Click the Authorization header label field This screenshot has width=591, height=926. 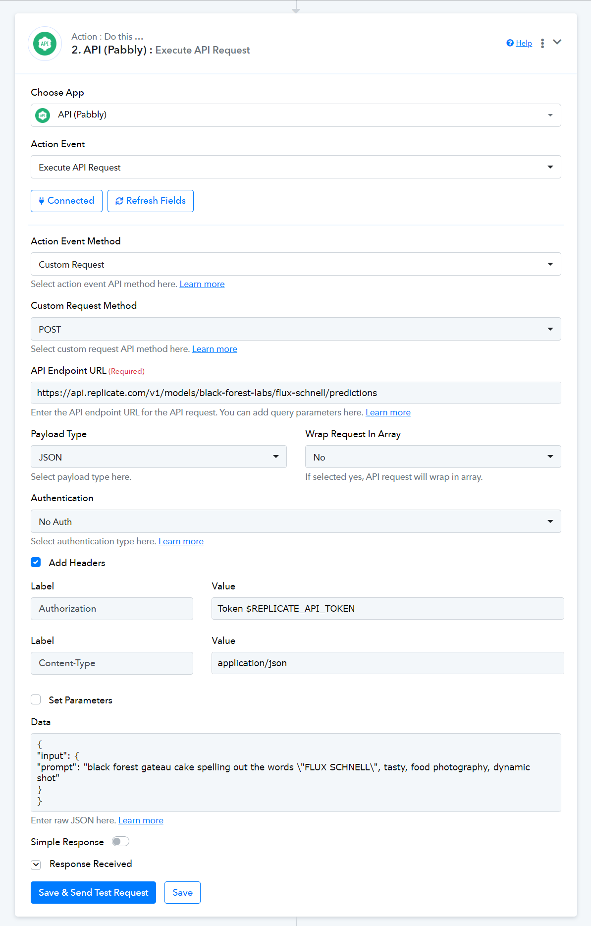(x=112, y=609)
